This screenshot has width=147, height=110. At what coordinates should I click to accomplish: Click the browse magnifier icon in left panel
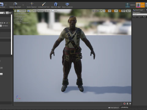tap(7, 23)
